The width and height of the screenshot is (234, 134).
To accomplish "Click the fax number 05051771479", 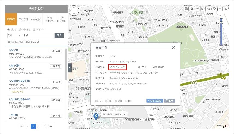I will (158, 67).
